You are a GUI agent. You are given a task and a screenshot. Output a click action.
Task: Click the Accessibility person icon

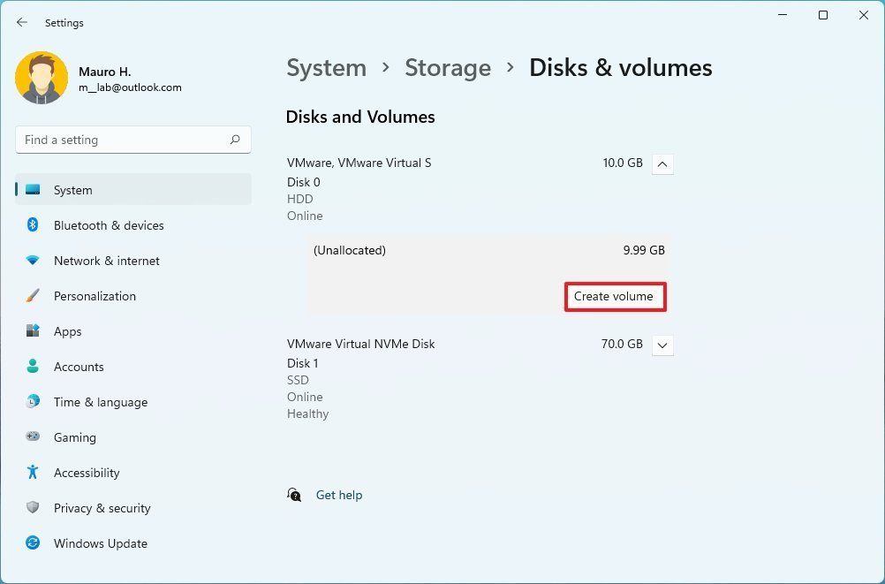pos(33,473)
